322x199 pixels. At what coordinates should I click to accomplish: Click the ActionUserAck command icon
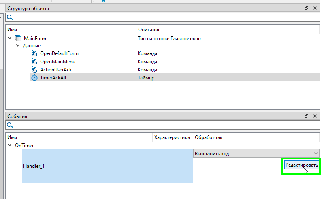[x=34, y=69]
